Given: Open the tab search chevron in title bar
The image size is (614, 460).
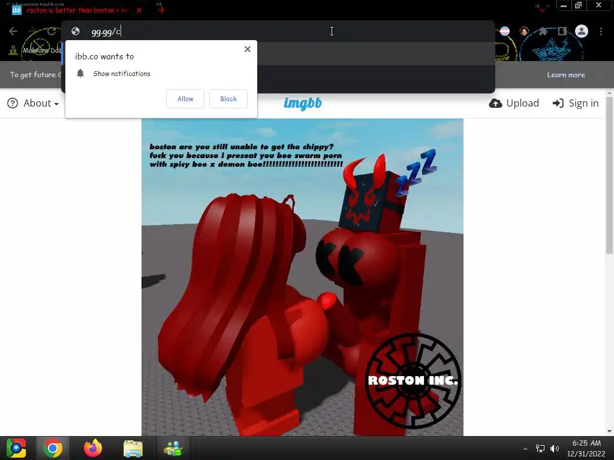Looking at the screenshot, I should (542, 10).
